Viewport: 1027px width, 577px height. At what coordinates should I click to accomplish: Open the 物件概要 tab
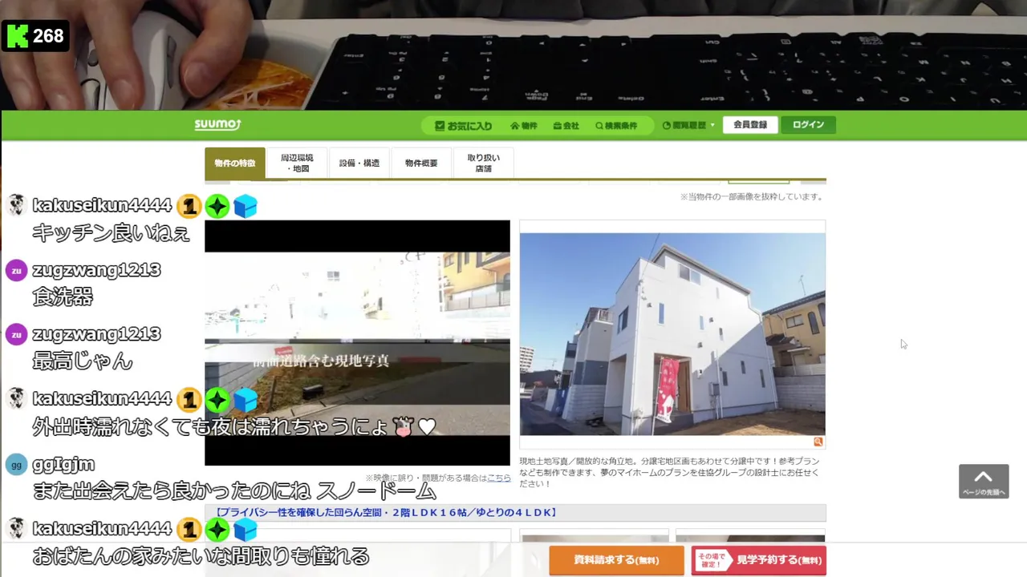pos(421,163)
